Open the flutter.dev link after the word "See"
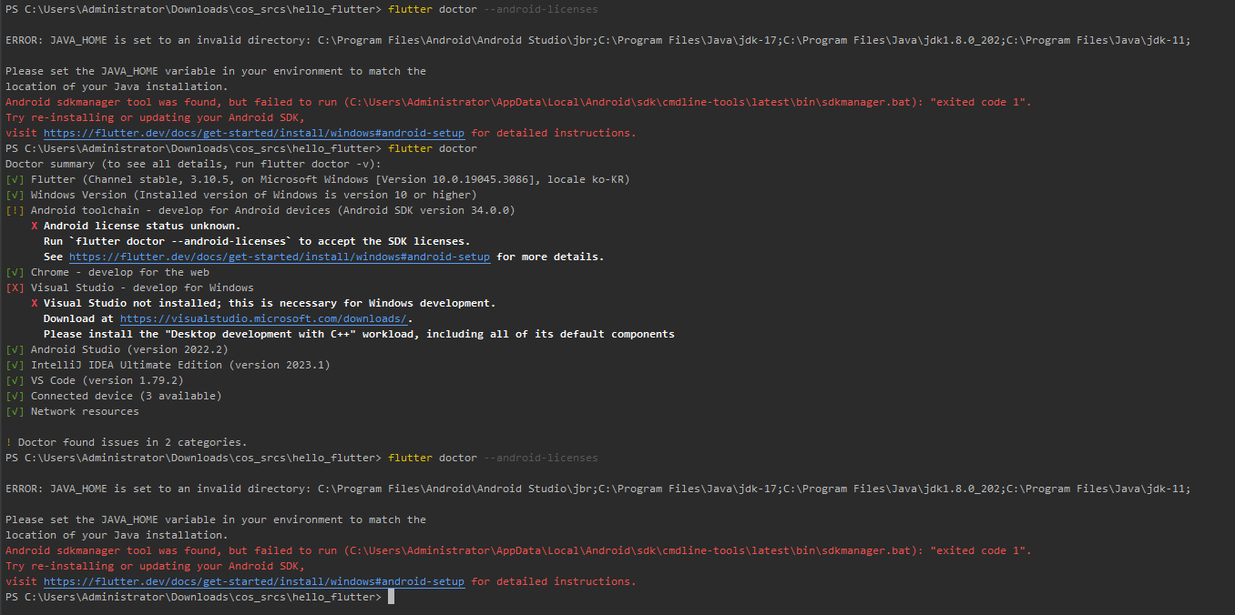The width and height of the screenshot is (1235, 615). 280,257
